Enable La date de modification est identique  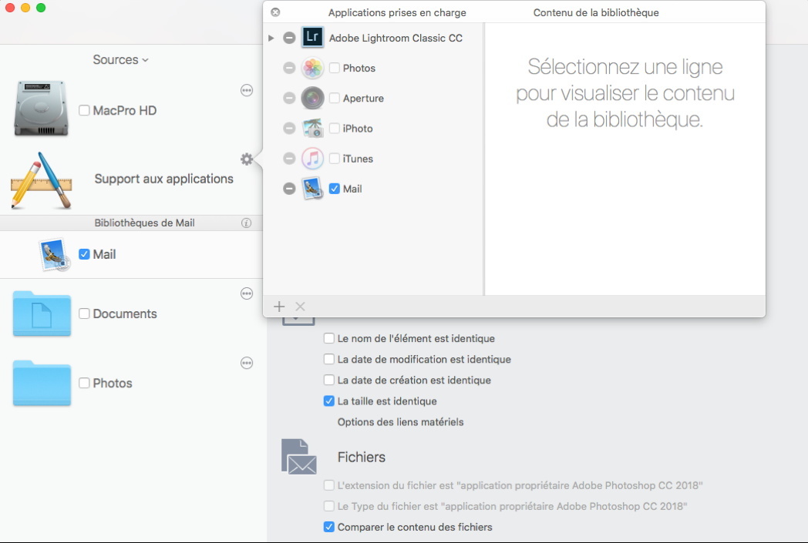point(328,359)
